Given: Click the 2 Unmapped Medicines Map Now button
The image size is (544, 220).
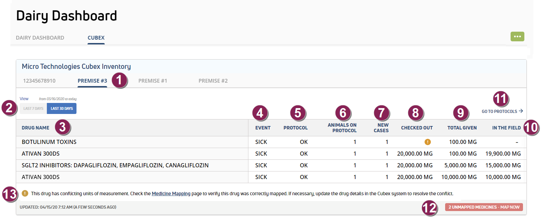Looking at the screenshot, I should (x=484, y=207).
